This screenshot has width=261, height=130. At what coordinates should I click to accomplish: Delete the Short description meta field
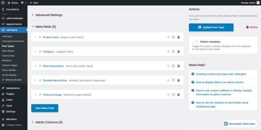179,66
